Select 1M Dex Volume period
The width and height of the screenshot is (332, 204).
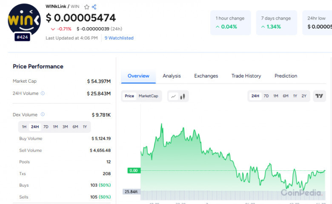tap(55, 126)
